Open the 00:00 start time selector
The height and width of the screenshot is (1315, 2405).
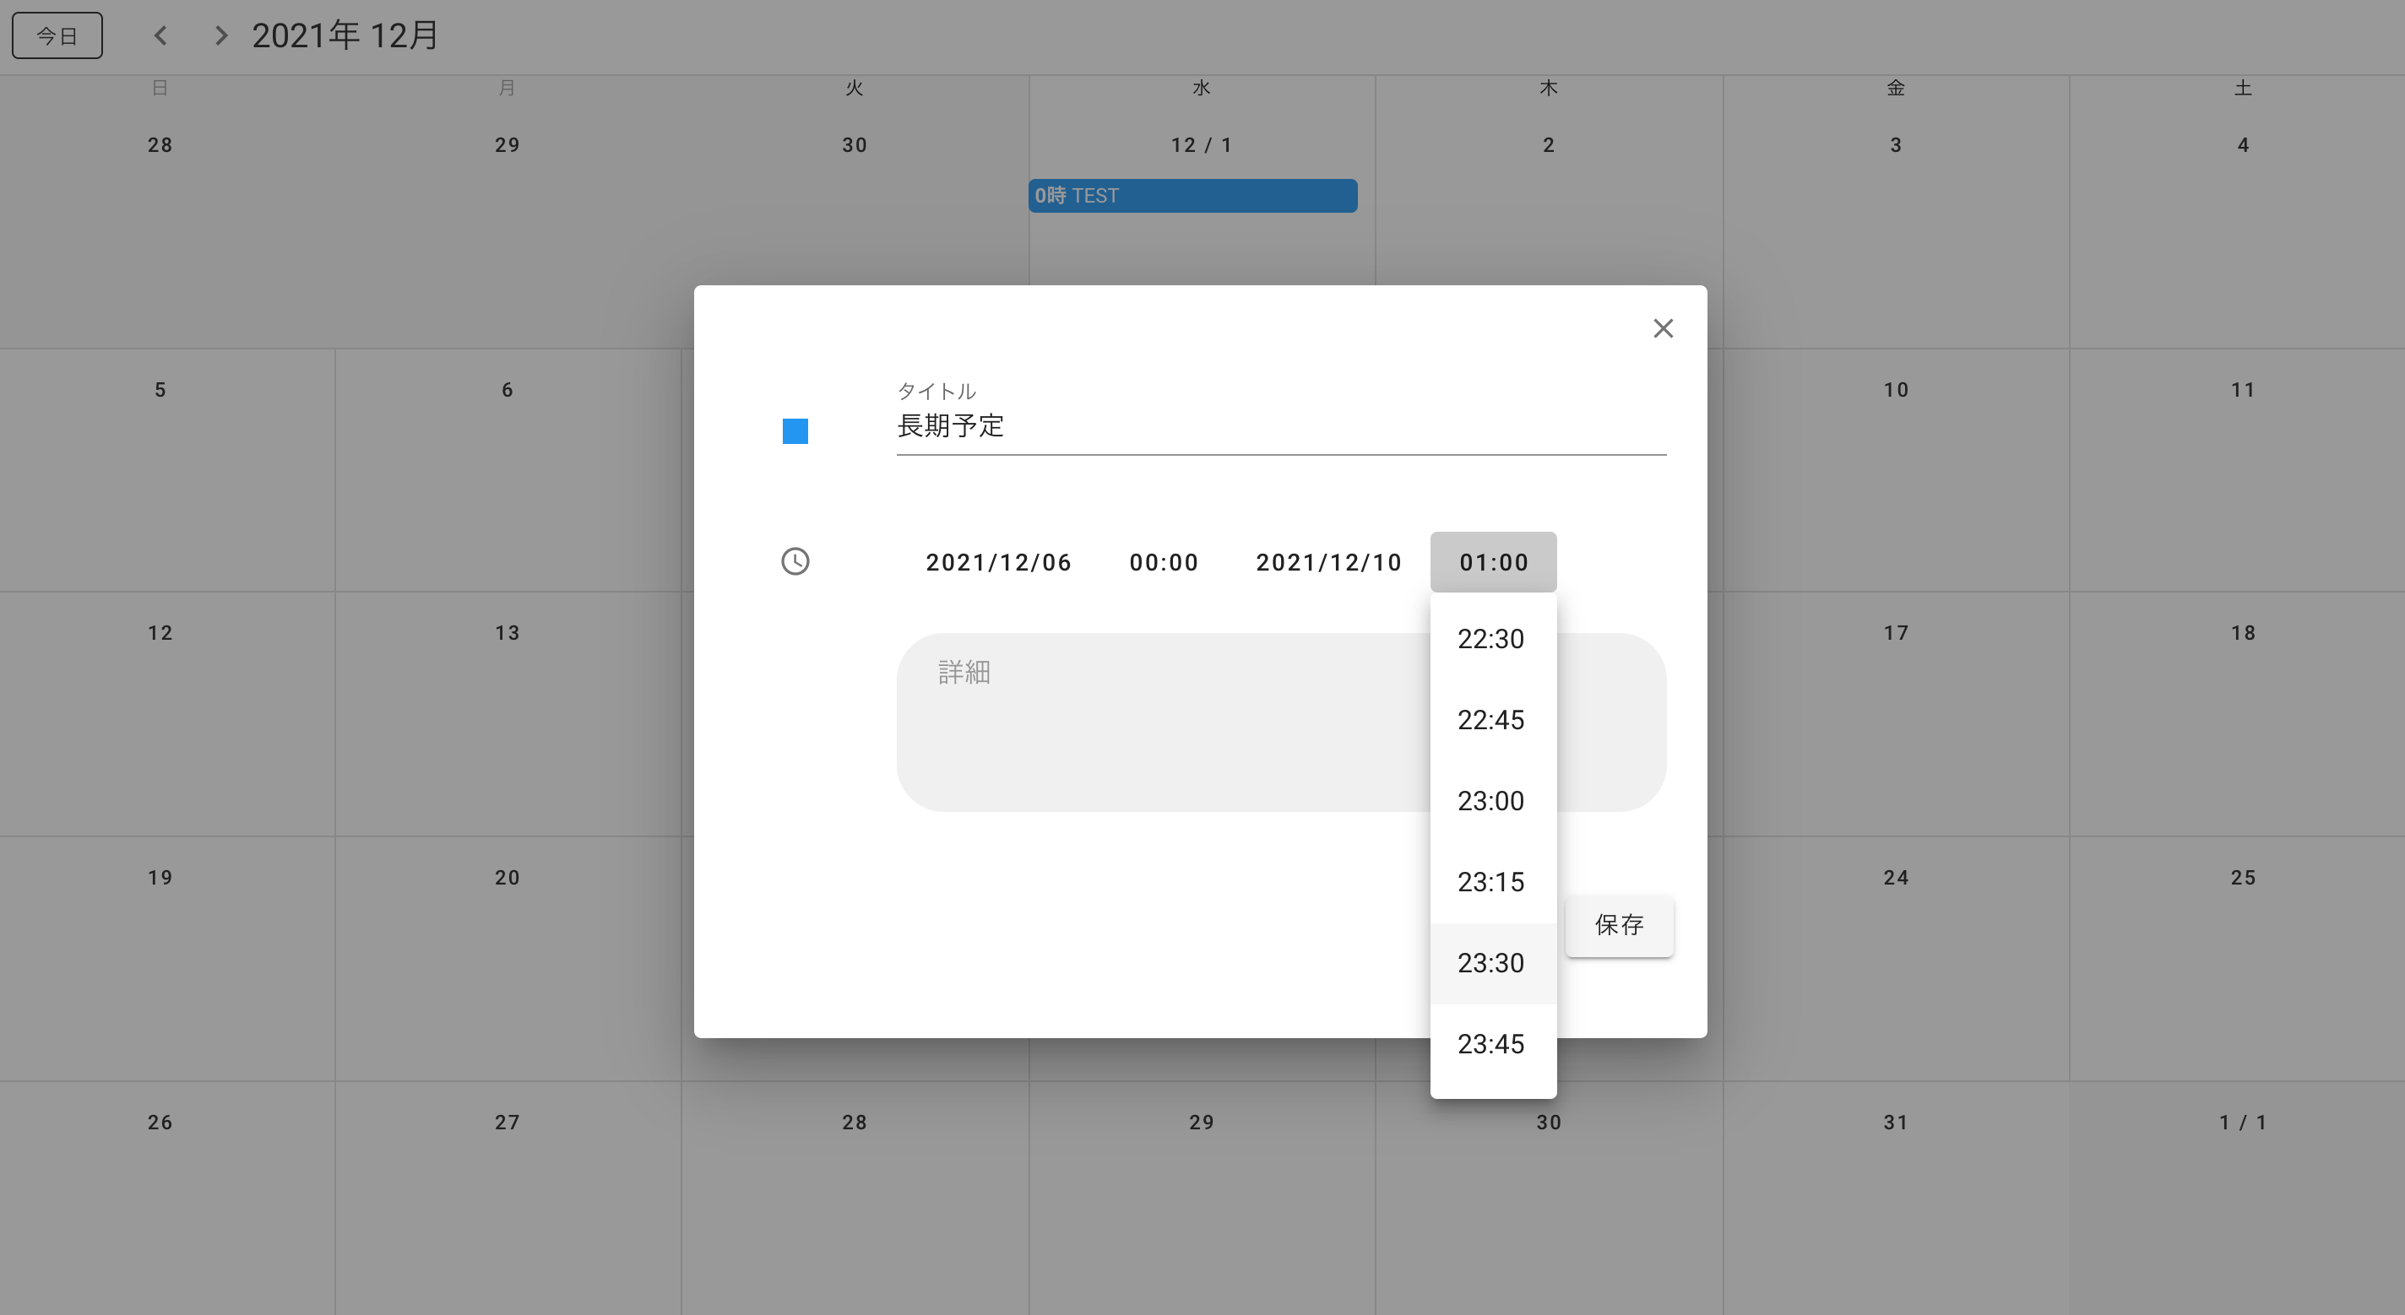pos(1164,561)
